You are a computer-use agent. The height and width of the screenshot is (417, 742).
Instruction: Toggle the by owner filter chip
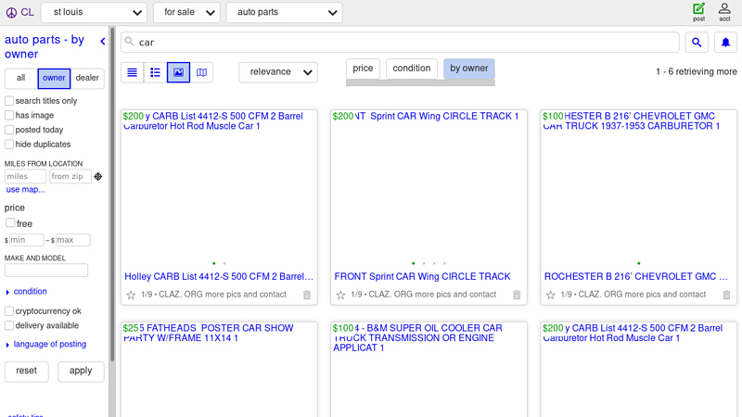(469, 69)
